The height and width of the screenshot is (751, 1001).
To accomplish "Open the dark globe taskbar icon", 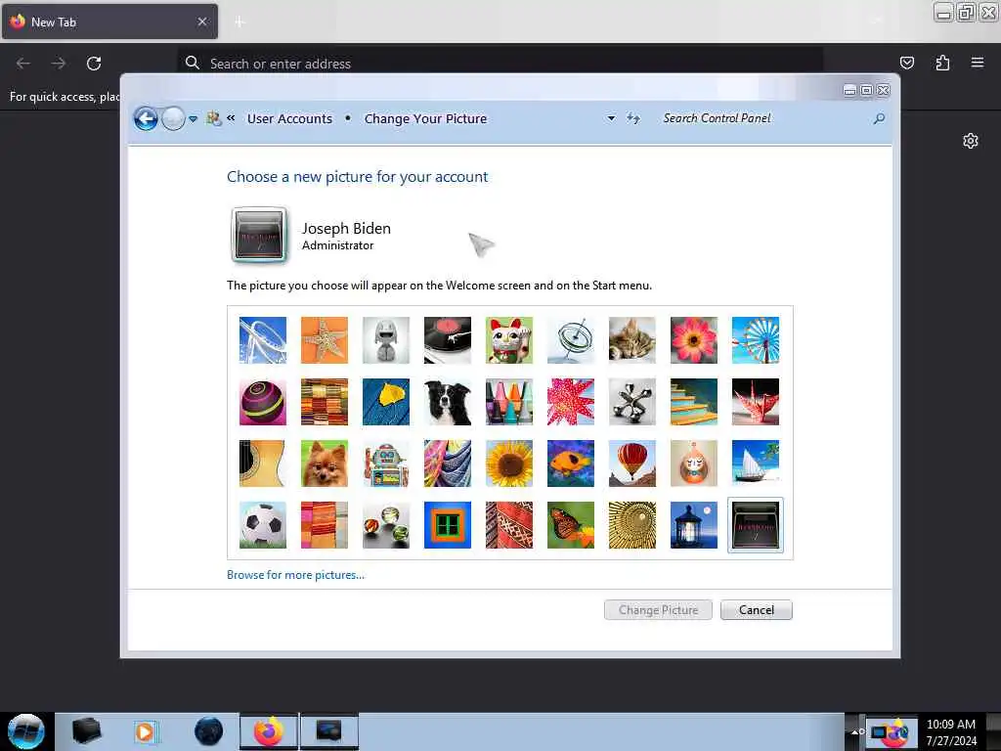I will [208, 731].
